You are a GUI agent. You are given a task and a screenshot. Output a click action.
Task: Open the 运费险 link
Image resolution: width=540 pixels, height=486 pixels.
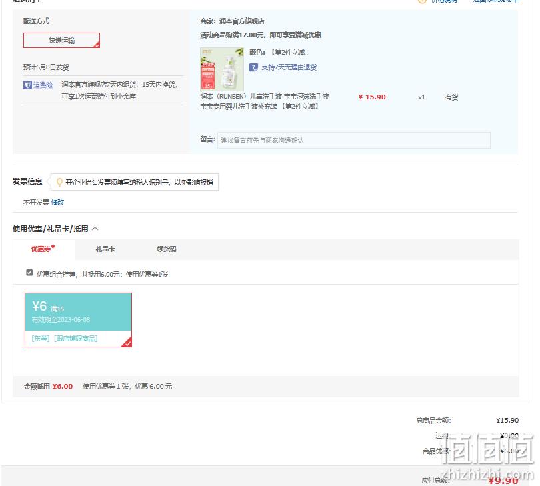(43, 85)
